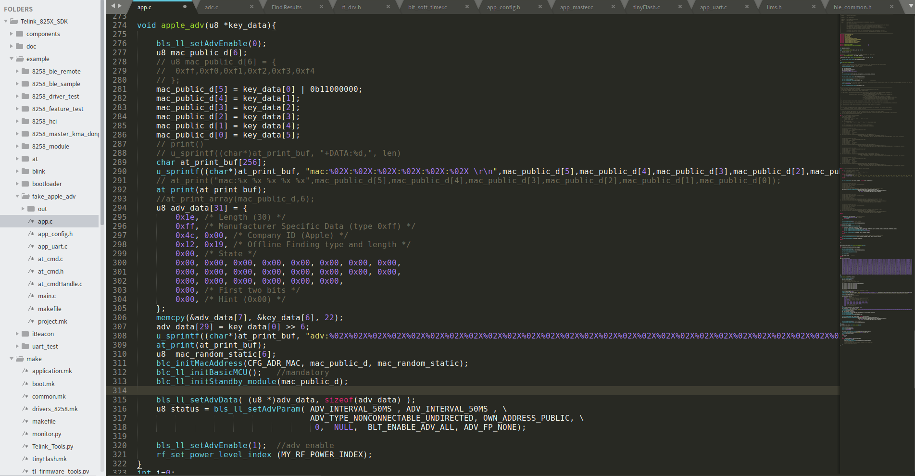Expand the iBeacon folder

click(17, 334)
